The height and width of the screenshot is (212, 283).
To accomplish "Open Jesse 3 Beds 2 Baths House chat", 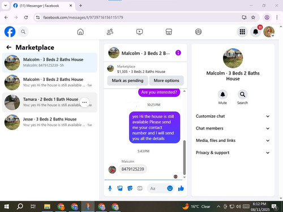I will pos(50,122).
